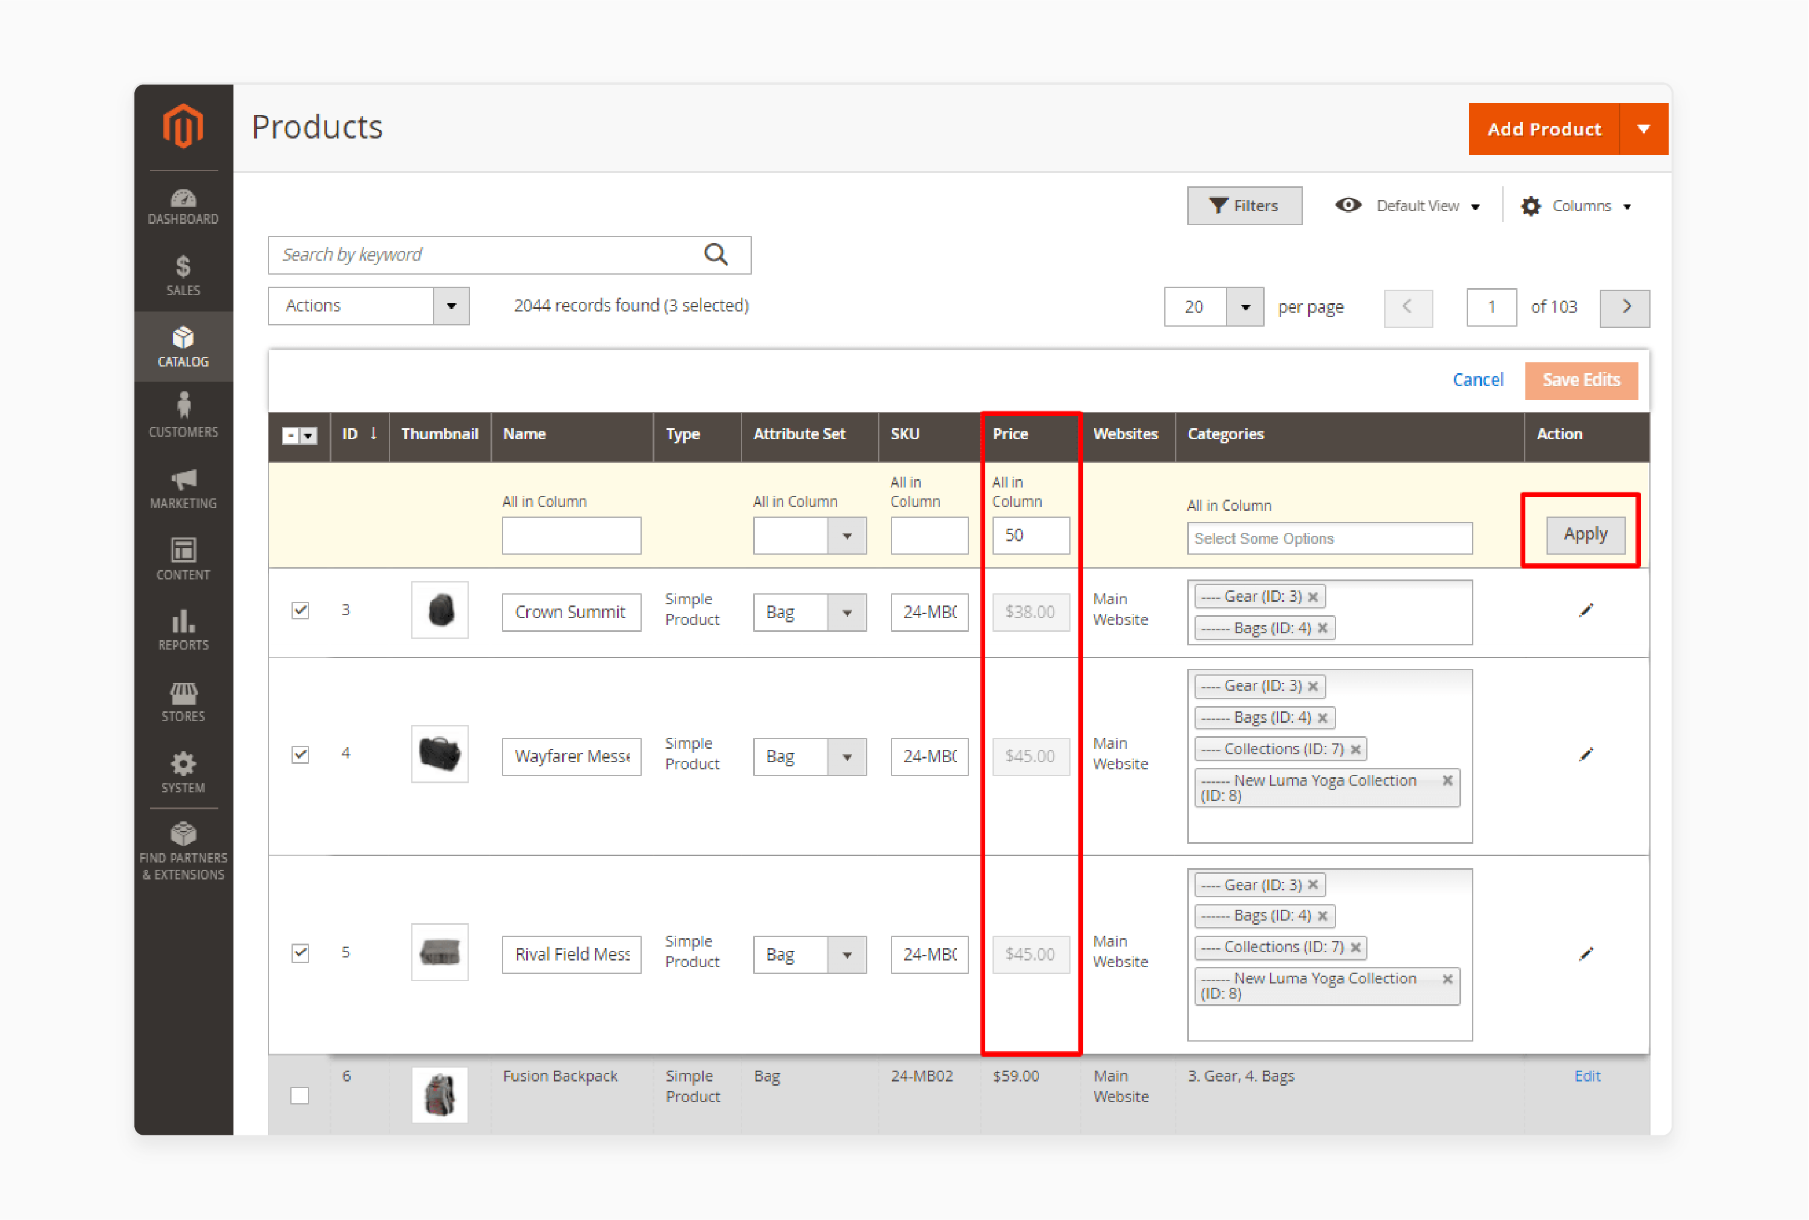Image resolution: width=1809 pixels, height=1220 pixels.
Task: Remove New Luma Yoga Collection from product 4
Action: (x=1447, y=780)
